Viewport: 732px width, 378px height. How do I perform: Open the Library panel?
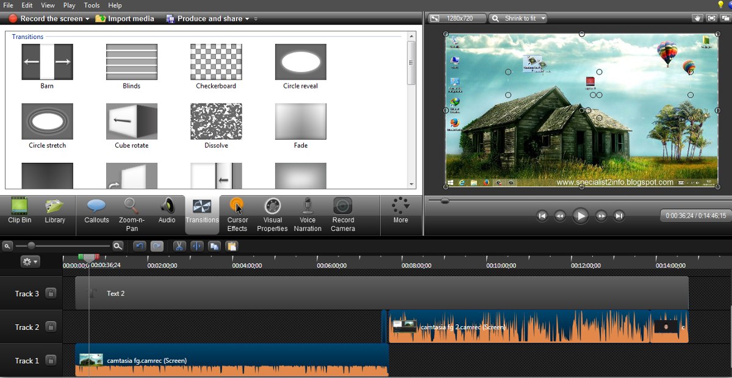(55, 212)
